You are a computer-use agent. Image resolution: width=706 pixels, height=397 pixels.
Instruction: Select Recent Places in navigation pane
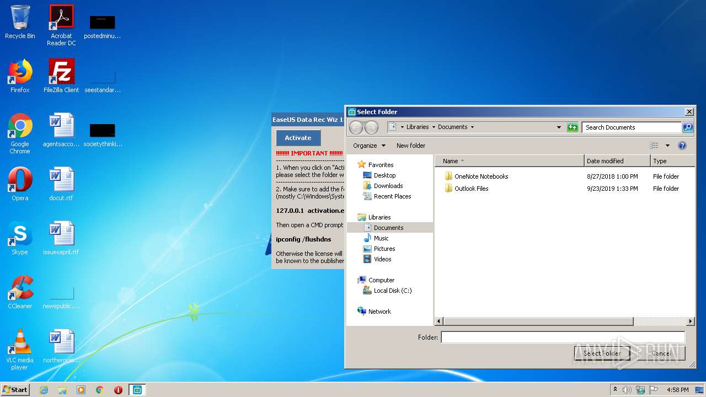(387, 196)
